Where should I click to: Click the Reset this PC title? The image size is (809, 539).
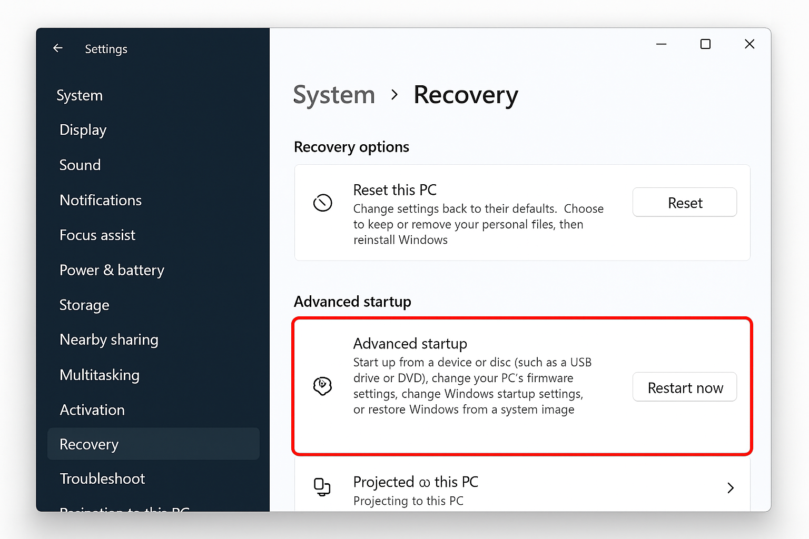pyautogui.click(x=395, y=189)
